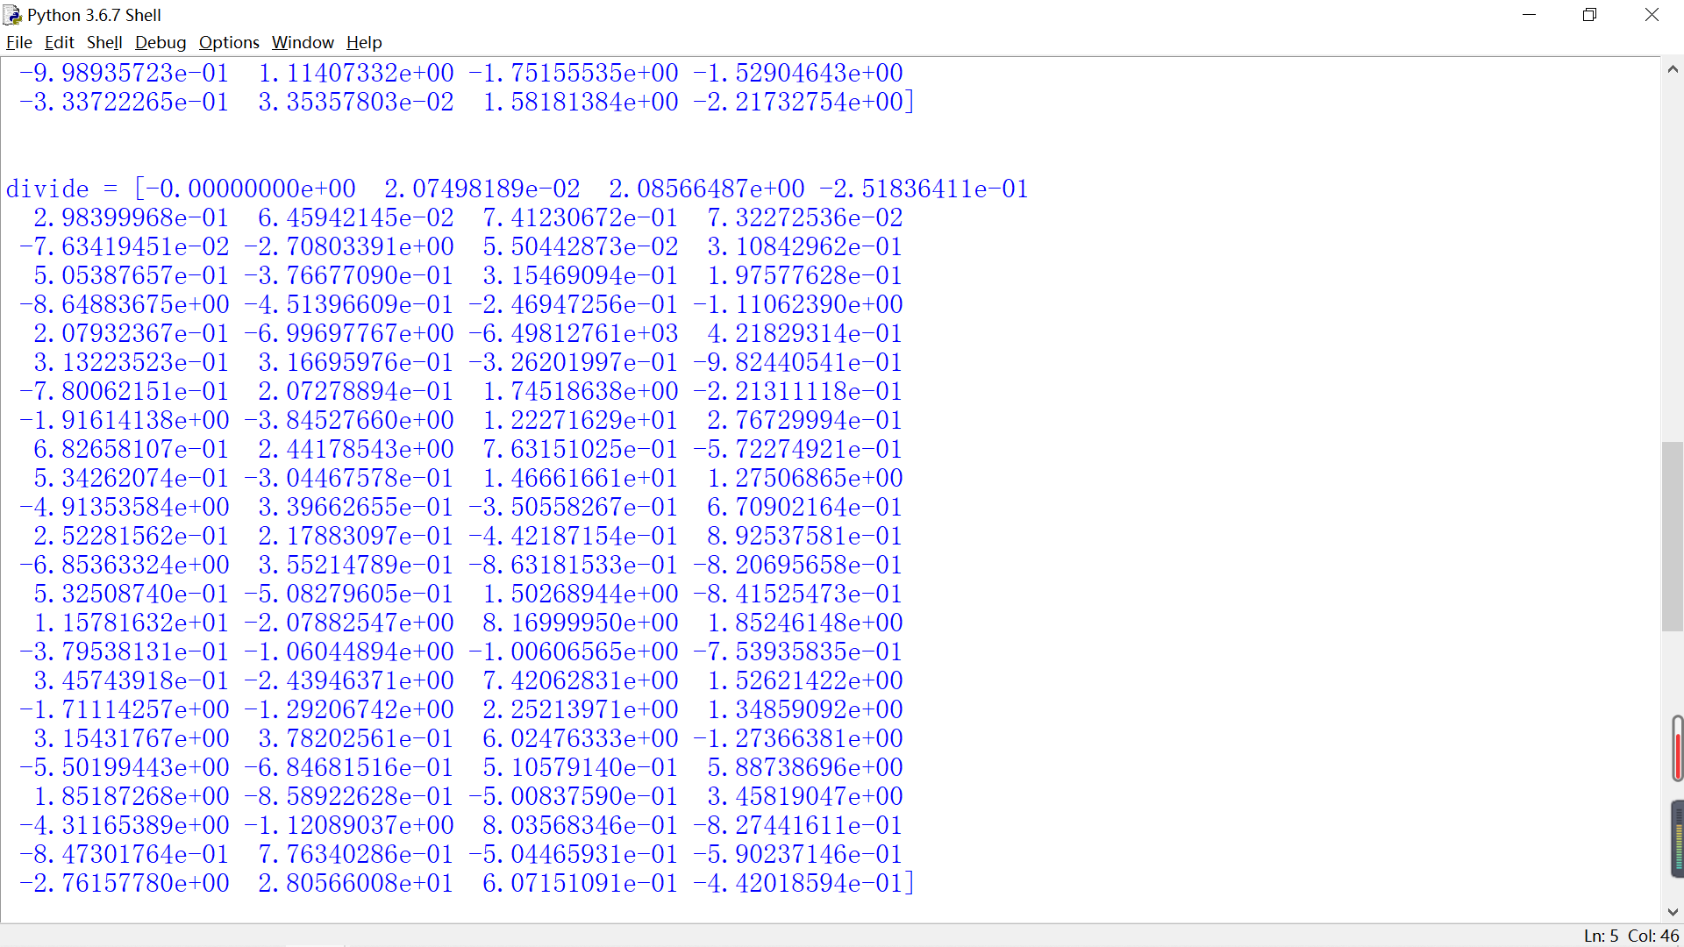Click value -9.98935723e-01 in top line
The height and width of the screenshot is (947, 1684).
(125, 73)
